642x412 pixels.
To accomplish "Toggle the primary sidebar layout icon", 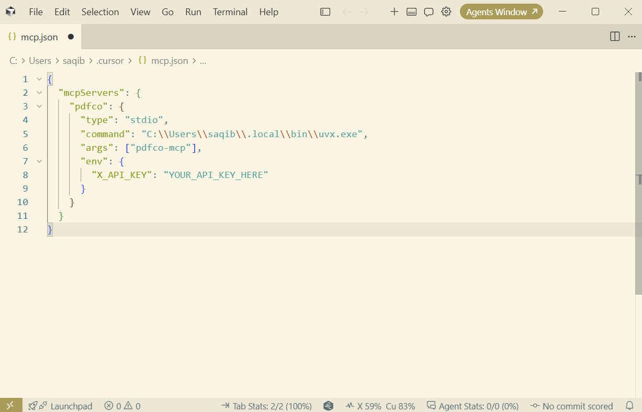I will [x=325, y=12].
